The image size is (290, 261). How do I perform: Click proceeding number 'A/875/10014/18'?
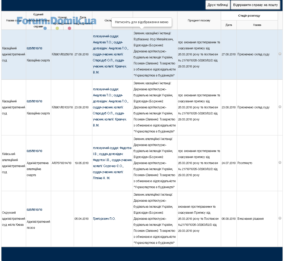(x=62, y=163)
